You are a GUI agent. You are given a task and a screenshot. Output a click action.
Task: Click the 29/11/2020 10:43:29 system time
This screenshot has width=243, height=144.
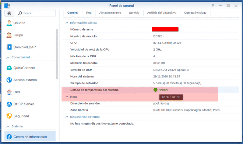coord(166,76)
